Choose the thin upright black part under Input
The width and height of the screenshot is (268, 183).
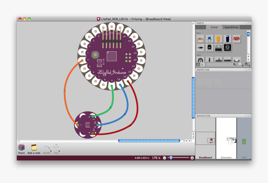[209, 59]
